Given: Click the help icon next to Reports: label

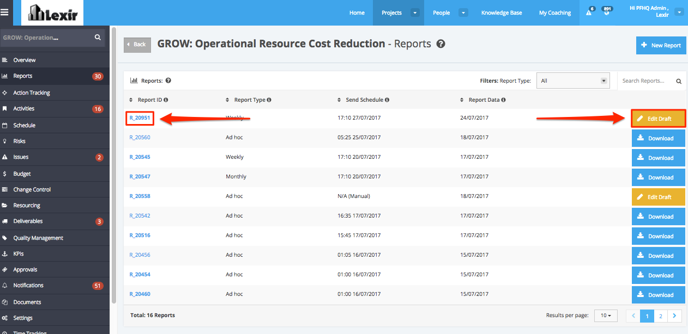Looking at the screenshot, I should point(168,81).
